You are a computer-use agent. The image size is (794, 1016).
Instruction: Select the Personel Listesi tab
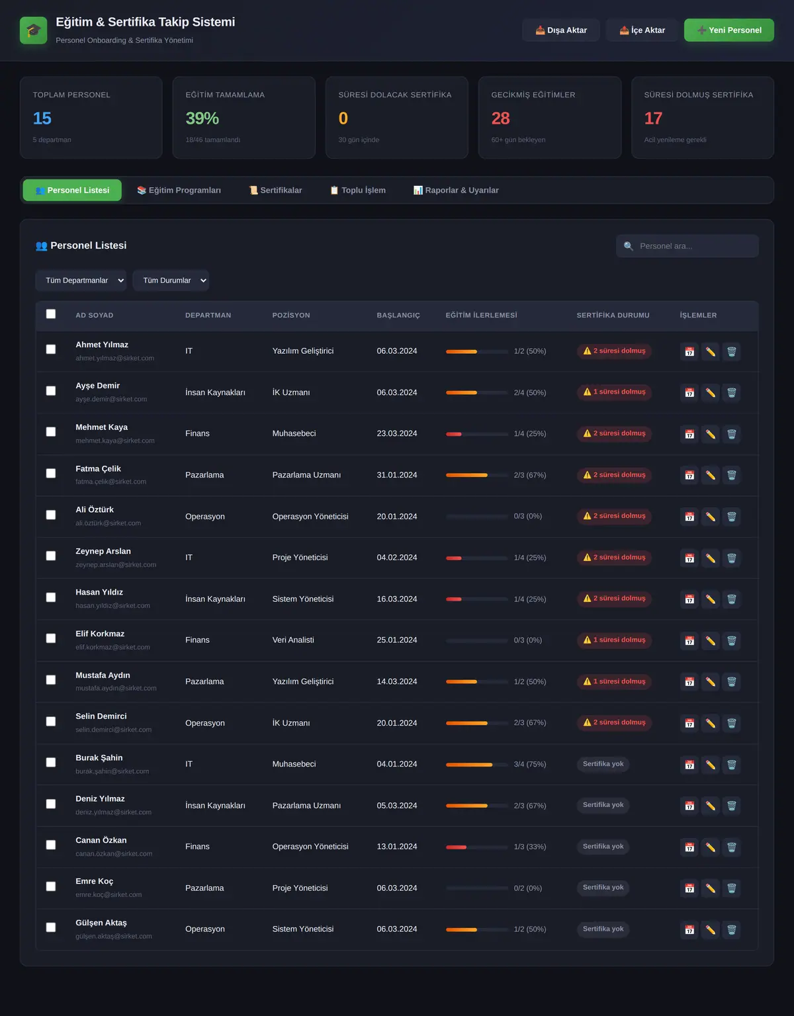click(72, 190)
